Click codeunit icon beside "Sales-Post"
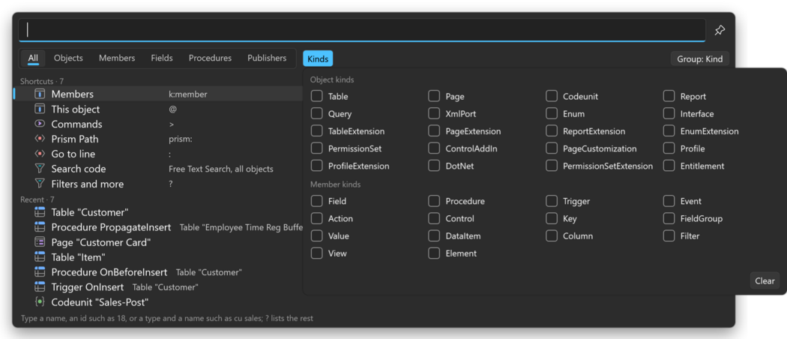The height and width of the screenshot is (339, 787). 40,301
